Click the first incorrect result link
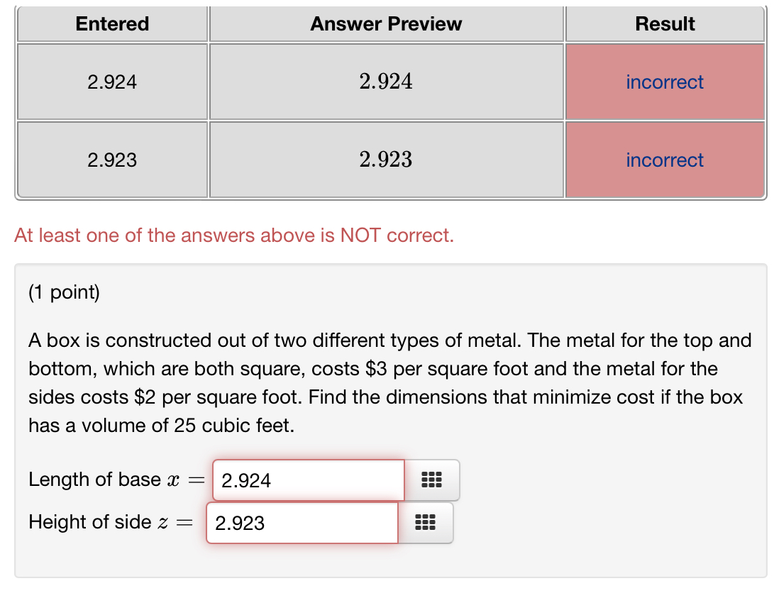 click(664, 82)
